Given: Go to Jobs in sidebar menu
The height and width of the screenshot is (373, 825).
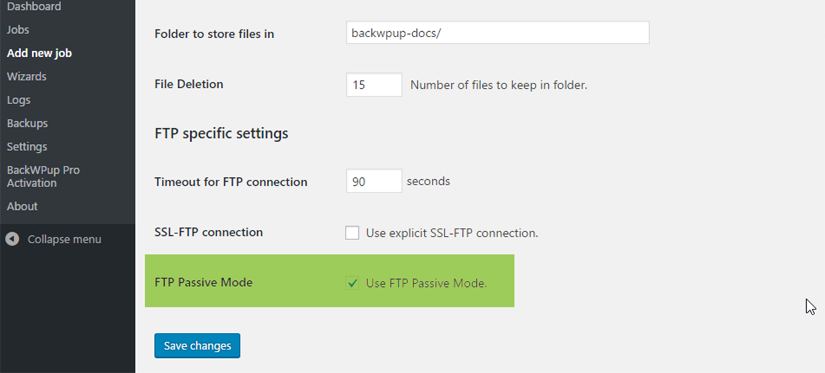Looking at the screenshot, I should coord(18,30).
